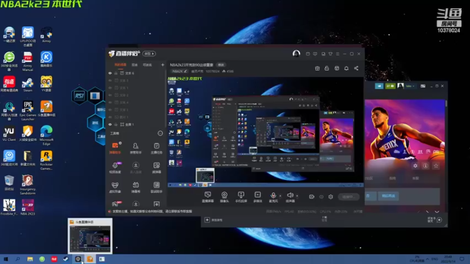This screenshot has width=470, height=264.
Task: Open Steam Big Picture mode icon
Action: click(x=422, y=86)
